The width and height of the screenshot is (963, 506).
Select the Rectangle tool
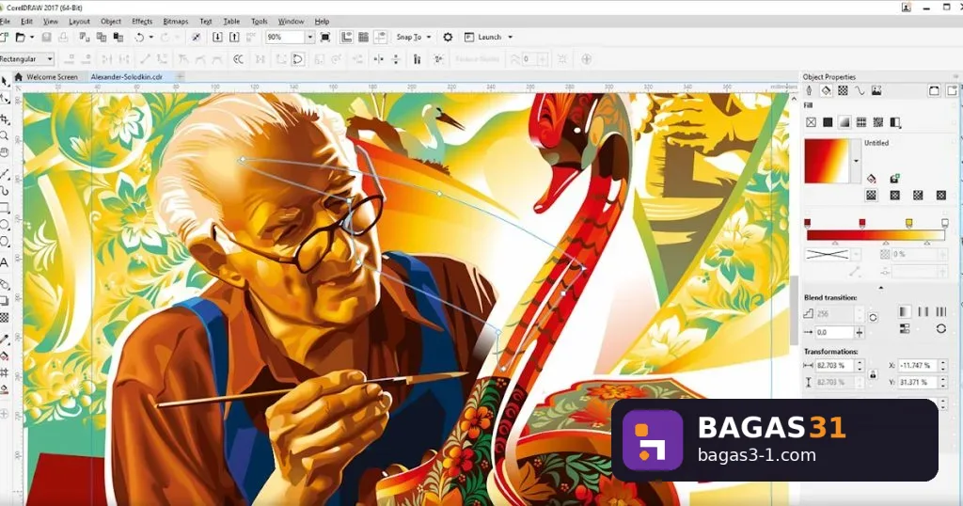[5, 208]
